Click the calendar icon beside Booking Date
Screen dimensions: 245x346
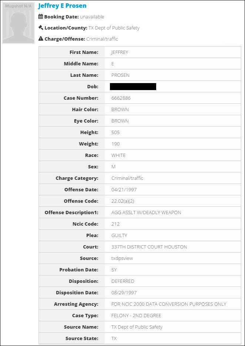(x=40, y=17)
